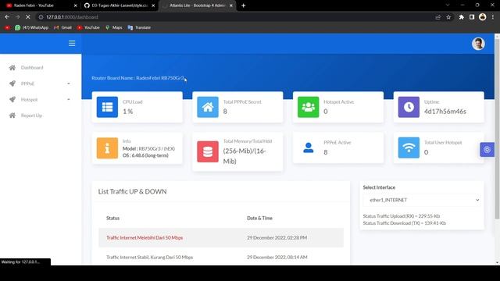Click the (256-Mib)/(16-Mib) memory value
Screen dimensions: 500x281
pos(245,156)
